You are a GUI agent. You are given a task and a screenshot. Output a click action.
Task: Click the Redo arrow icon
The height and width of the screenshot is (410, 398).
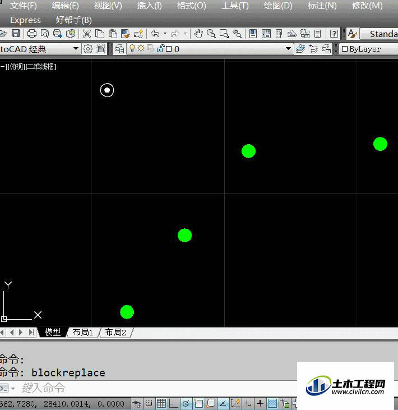[x=175, y=34]
